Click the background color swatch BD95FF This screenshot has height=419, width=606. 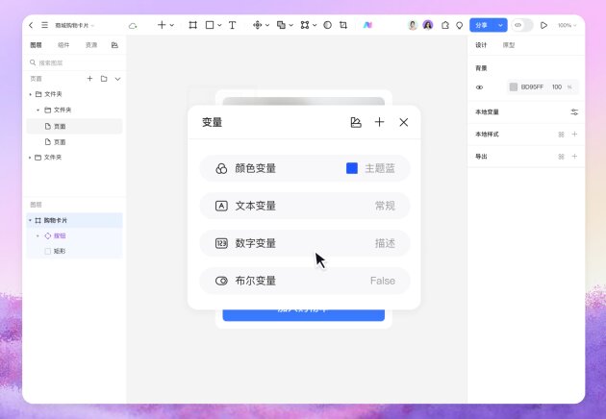click(514, 86)
